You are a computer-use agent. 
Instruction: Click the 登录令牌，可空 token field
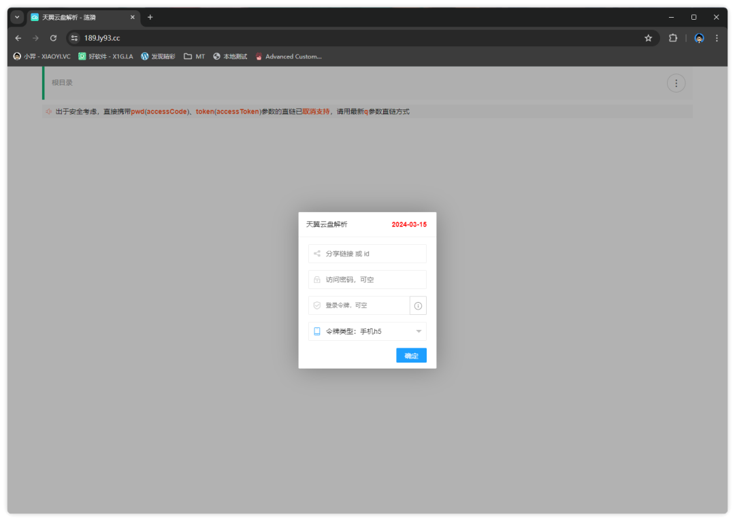(x=359, y=305)
